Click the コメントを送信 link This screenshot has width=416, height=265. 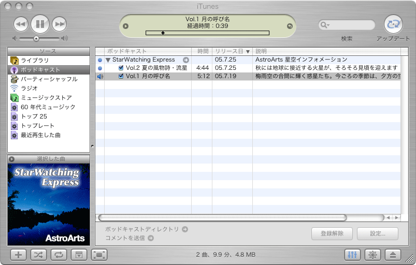tap(130, 238)
